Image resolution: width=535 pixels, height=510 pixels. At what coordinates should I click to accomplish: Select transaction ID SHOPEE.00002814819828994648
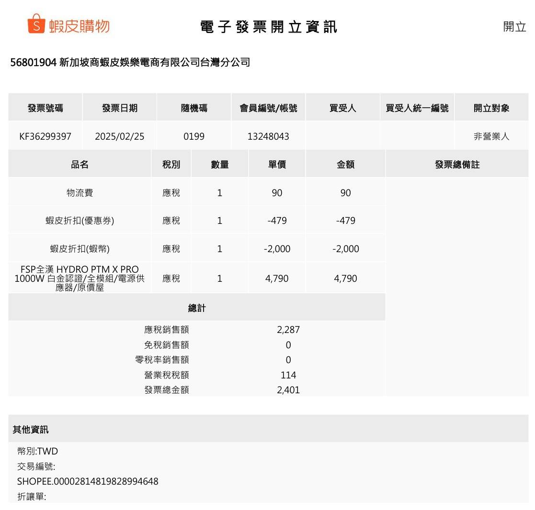[x=88, y=481]
